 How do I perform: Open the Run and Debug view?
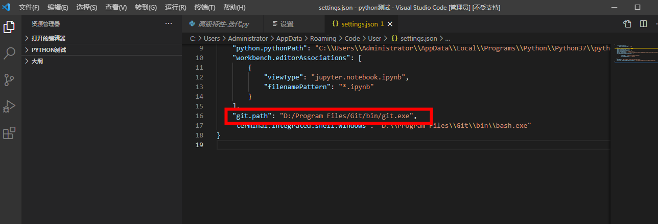coord(9,106)
